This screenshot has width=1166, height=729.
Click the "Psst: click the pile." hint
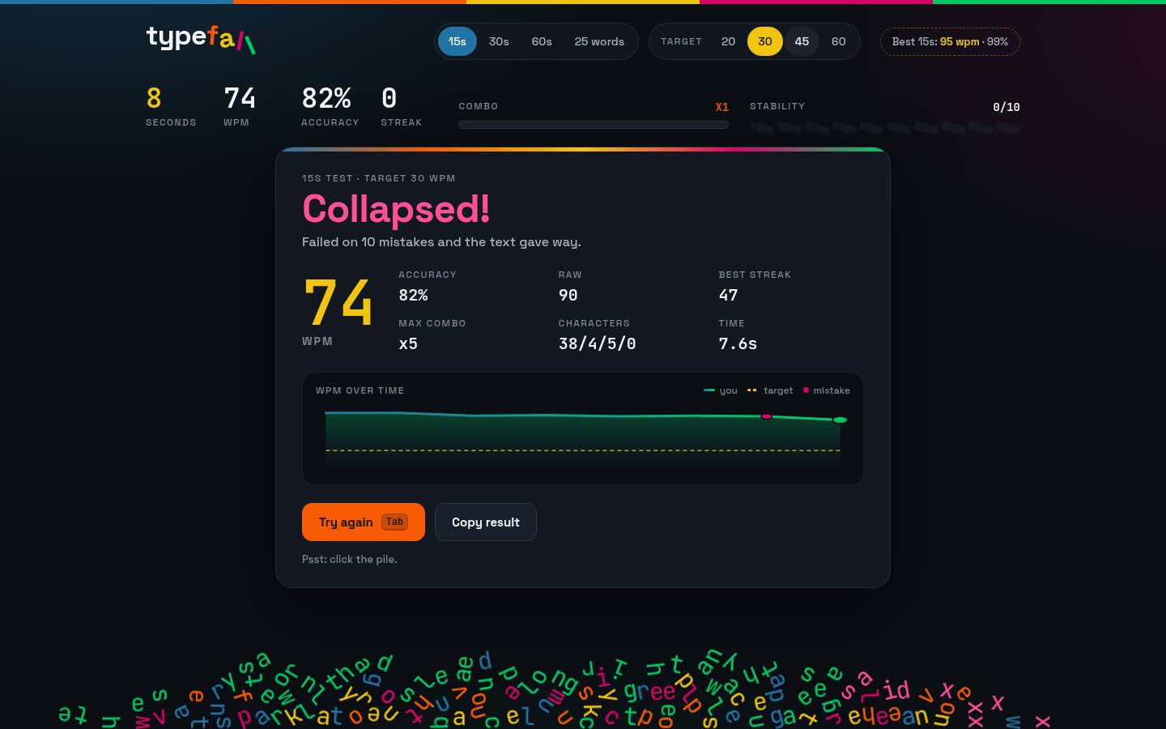tap(350, 560)
